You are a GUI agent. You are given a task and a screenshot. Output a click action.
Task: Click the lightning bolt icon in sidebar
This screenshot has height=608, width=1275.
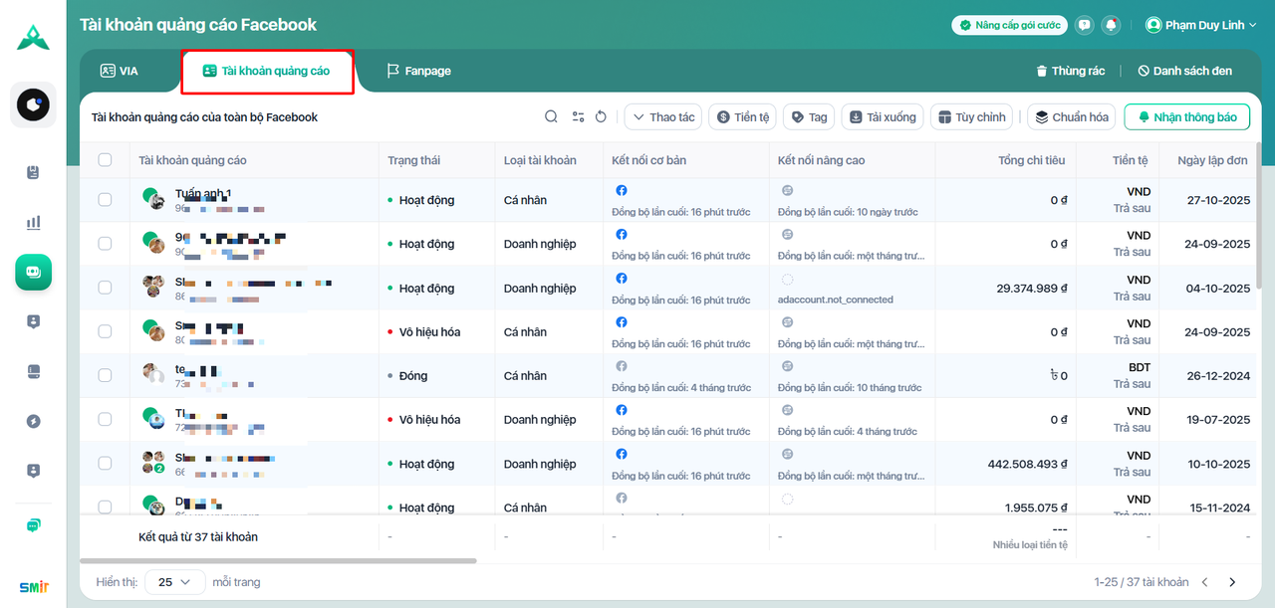click(x=34, y=421)
